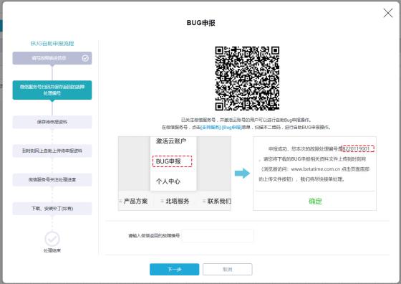Viewport: 401px width, 284px height.
Task: Click the red-dashed fault number B220119001
Action: coord(358,148)
